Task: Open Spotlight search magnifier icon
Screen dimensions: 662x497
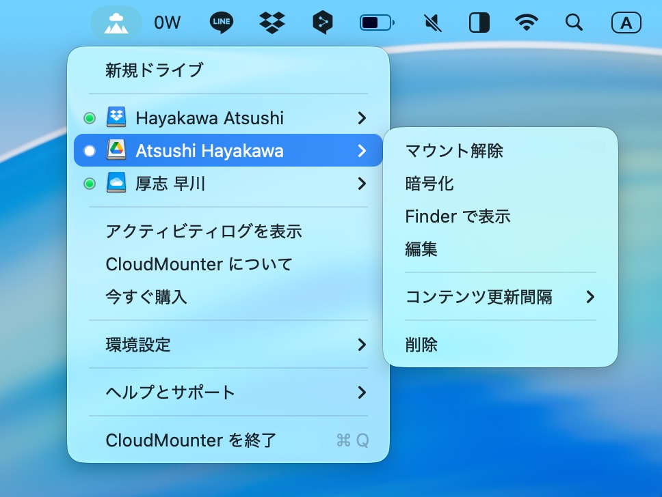Action: coord(574,23)
